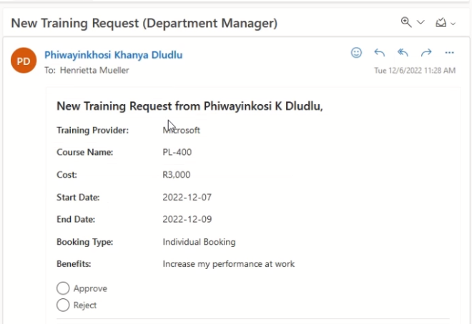Click the Approve label text
Screen dimensions: 472x324
tap(90, 288)
